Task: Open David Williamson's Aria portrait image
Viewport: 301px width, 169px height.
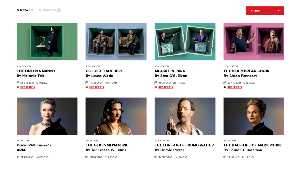Action: click(x=47, y=116)
